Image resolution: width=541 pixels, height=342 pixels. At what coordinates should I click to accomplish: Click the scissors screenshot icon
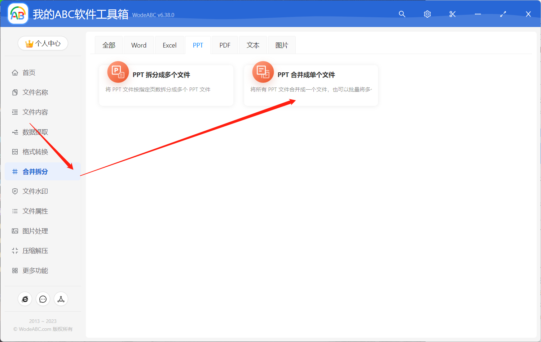(x=452, y=14)
